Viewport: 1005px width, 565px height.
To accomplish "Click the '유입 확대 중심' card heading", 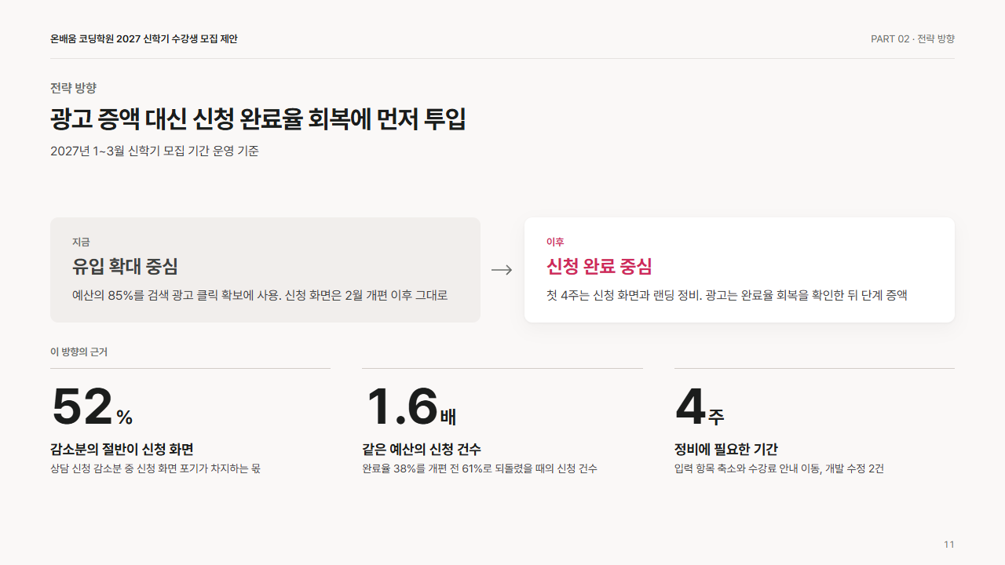I will (125, 266).
